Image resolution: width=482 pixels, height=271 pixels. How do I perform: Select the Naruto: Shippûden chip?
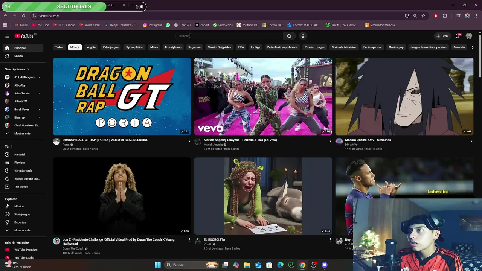coord(219,47)
